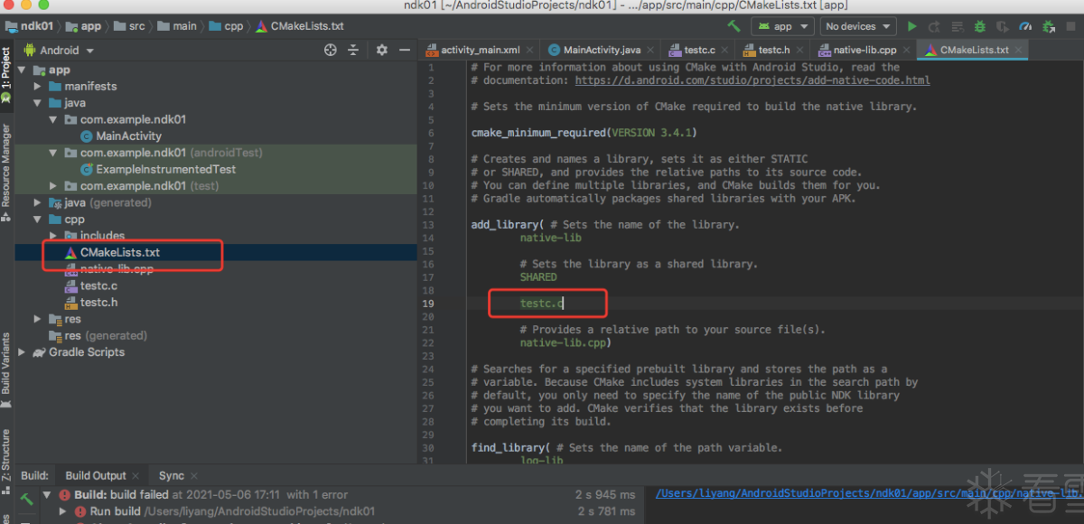Expand the res folder arrow
This screenshot has width=1084, height=524.
[37, 319]
